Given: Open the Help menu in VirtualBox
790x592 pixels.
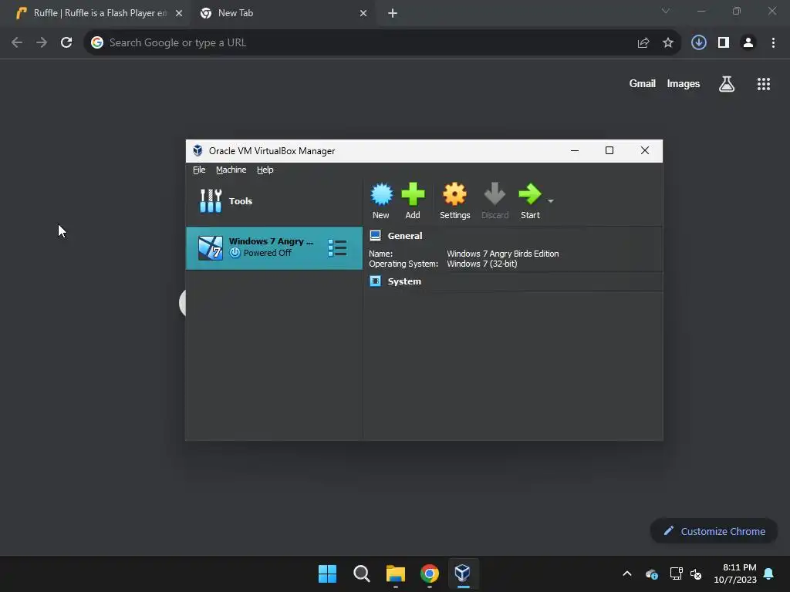Looking at the screenshot, I should pyautogui.click(x=265, y=170).
